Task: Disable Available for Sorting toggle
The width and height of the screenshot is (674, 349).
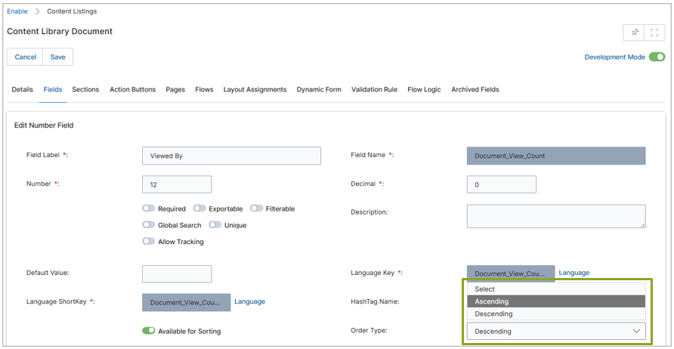Action: coord(149,331)
